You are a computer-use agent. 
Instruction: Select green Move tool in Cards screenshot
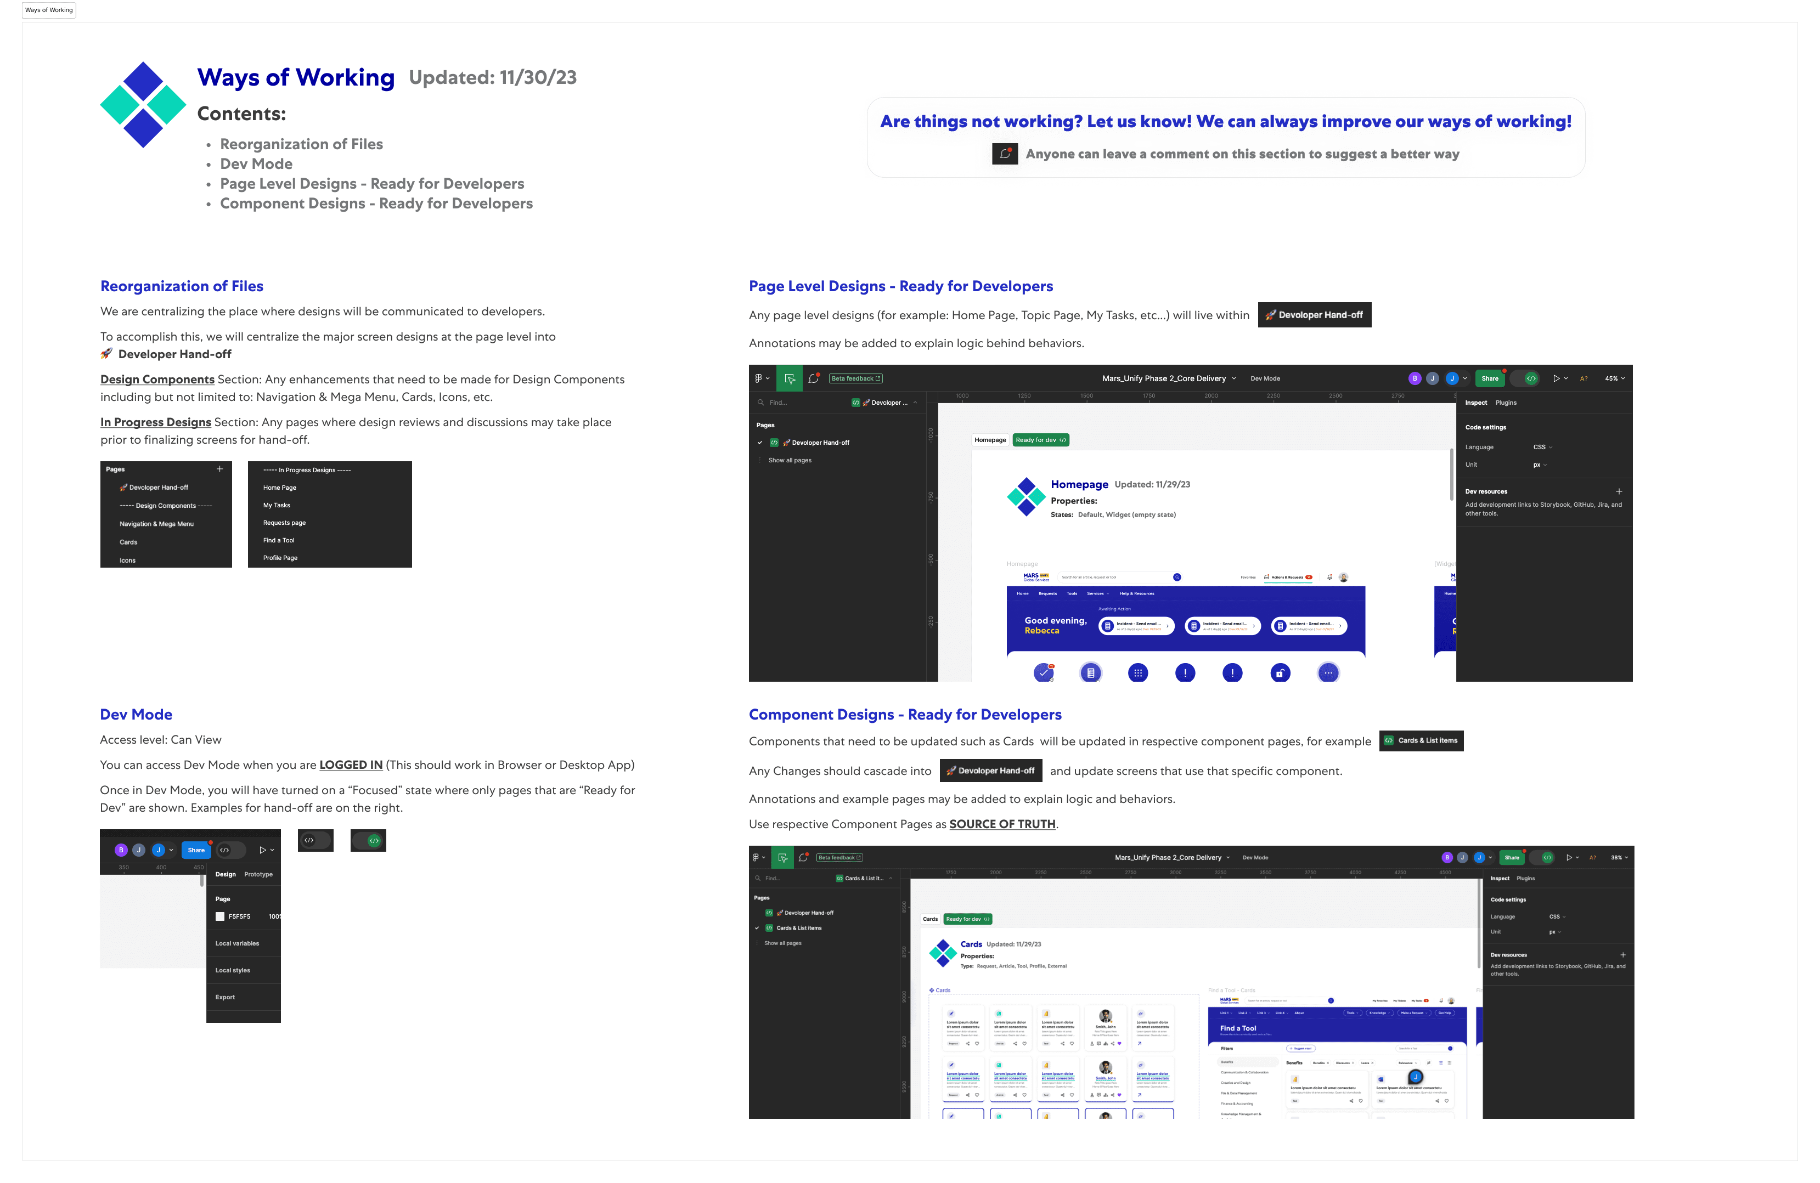point(782,857)
